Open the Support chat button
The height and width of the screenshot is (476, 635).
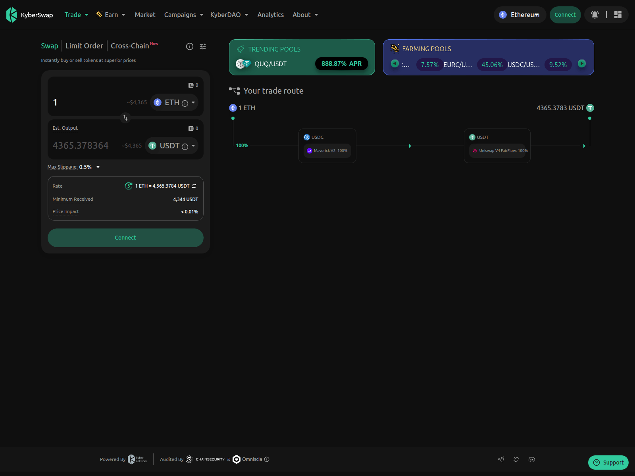(x=608, y=463)
